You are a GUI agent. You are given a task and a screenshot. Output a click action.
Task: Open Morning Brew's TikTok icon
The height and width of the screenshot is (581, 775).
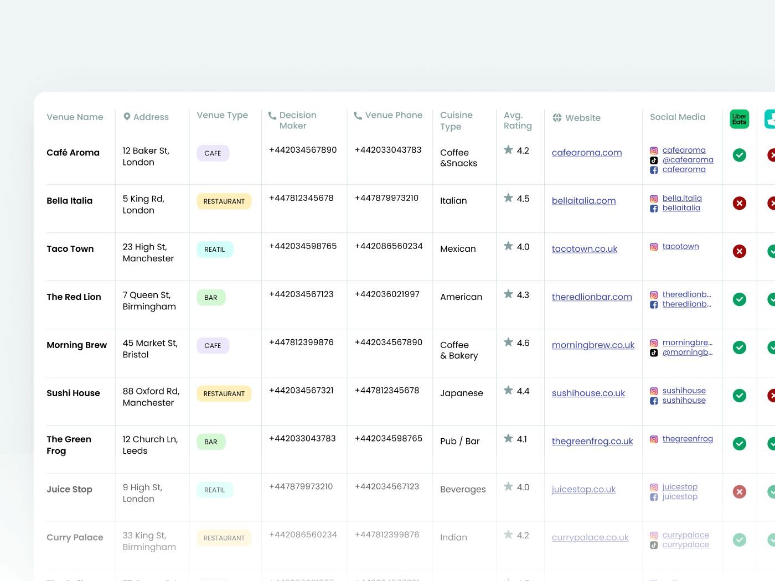point(653,352)
